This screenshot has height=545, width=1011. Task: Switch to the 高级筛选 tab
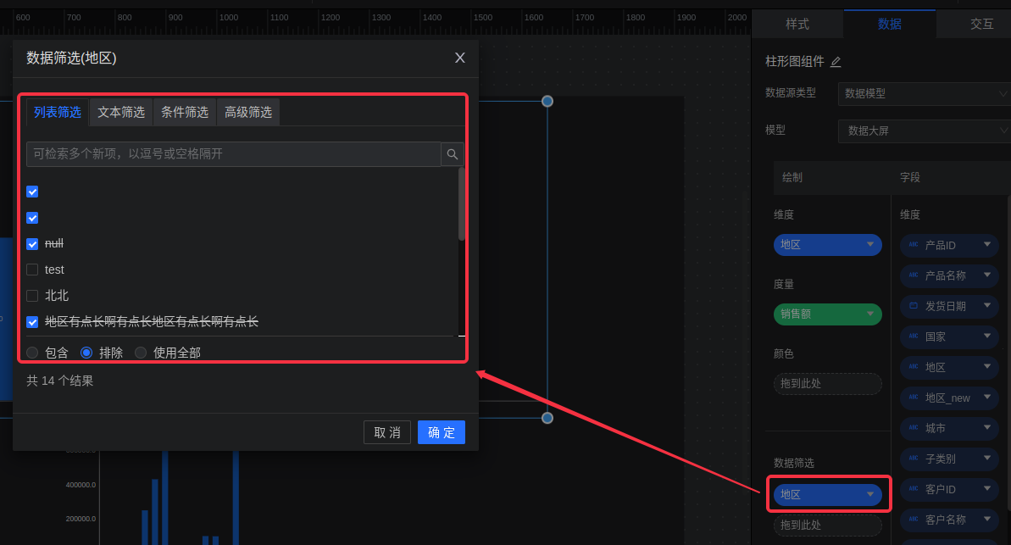tap(248, 112)
